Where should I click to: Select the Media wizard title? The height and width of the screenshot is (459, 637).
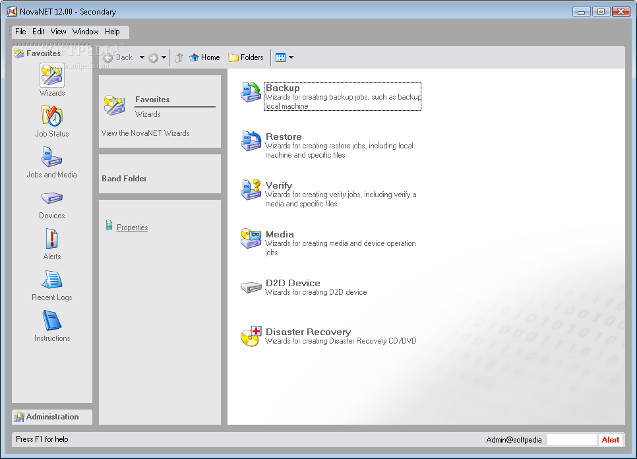(280, 234)
